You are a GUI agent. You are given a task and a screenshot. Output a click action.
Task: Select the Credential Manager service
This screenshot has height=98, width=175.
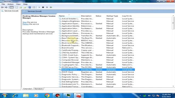(97, 62)
